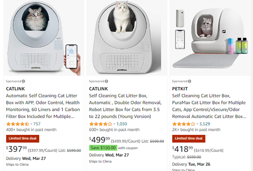Click Limited time deal badge on PETKIT listing
Image resolution: width=253 pixels, height=171 pixels.
click(188, 138)
